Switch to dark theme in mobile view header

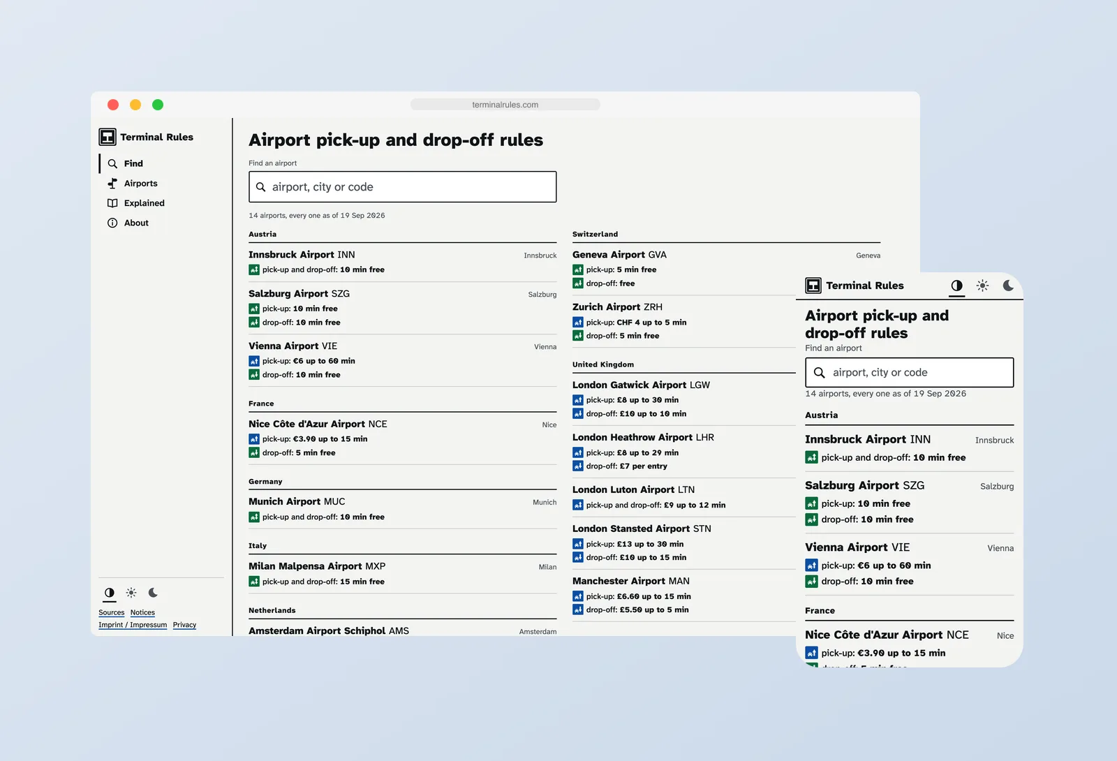[1008, 286]
